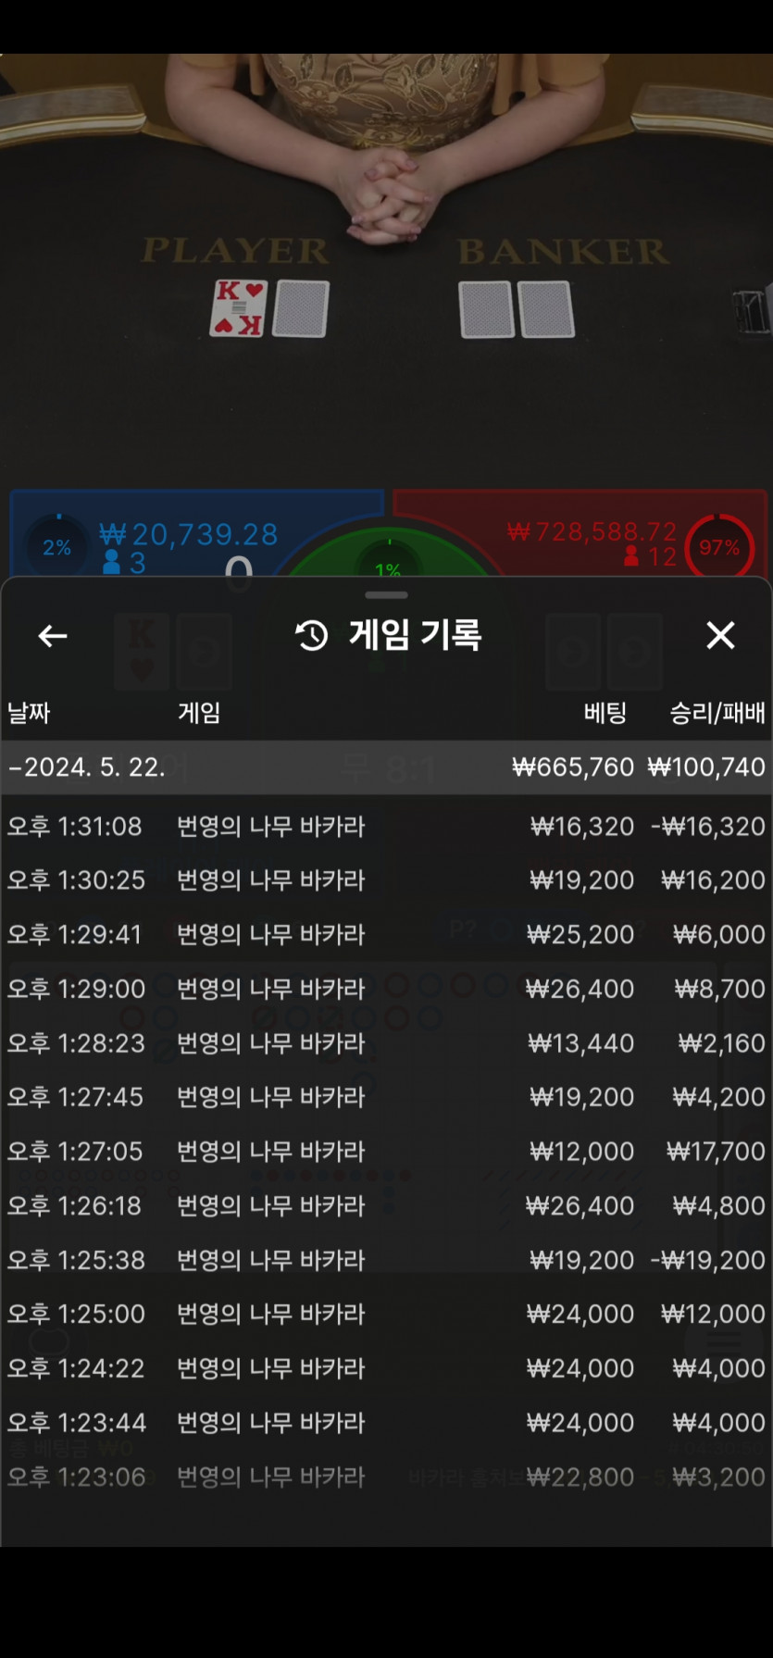Select the loss amount -₩19,200

(708, 1260)
